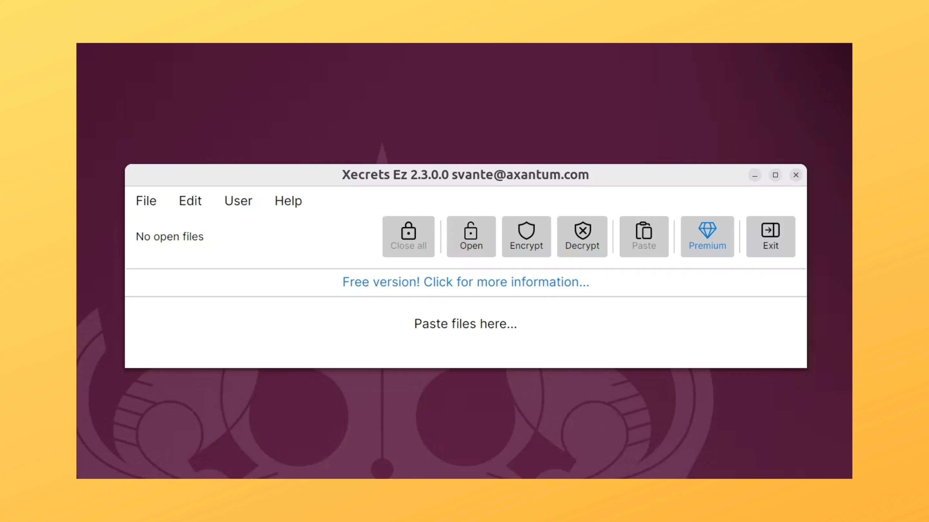929x522 pixels.
Task: Close the Xecrets Ez window
Action: (796, 175)
